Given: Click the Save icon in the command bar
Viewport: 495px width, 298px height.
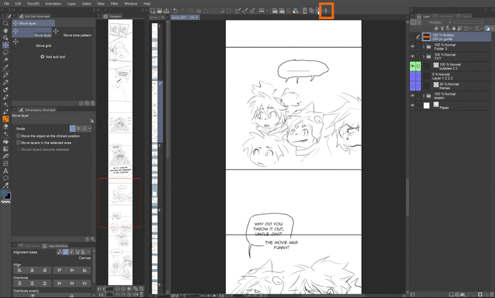Looking at the screenshot, I should (167, 11).
